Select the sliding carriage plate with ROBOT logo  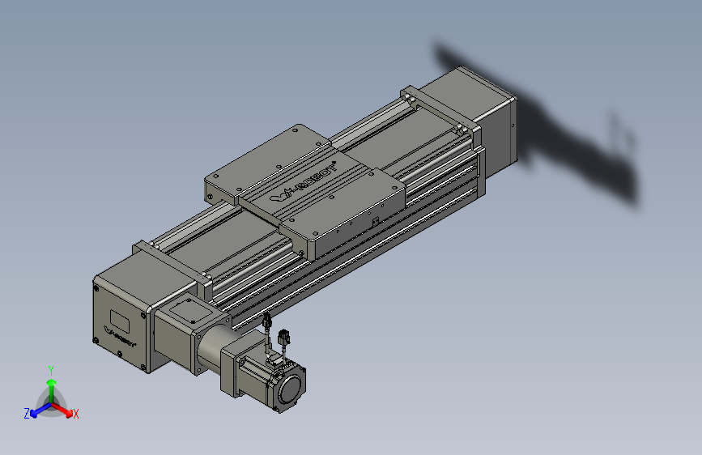pyautogui.click(x=306, y=190)
